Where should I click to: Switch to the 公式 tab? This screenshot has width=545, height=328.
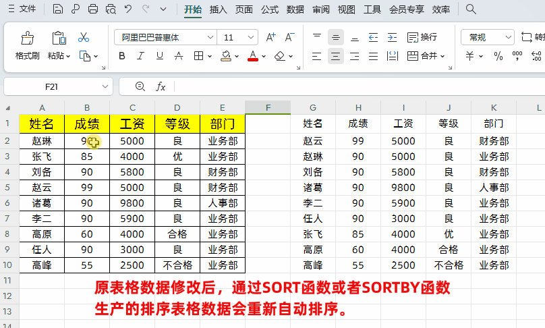point(270,9)
